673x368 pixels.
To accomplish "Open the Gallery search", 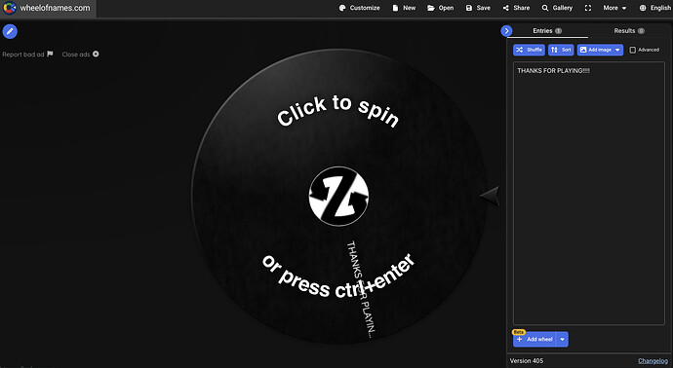I will (x=557, y=8).
